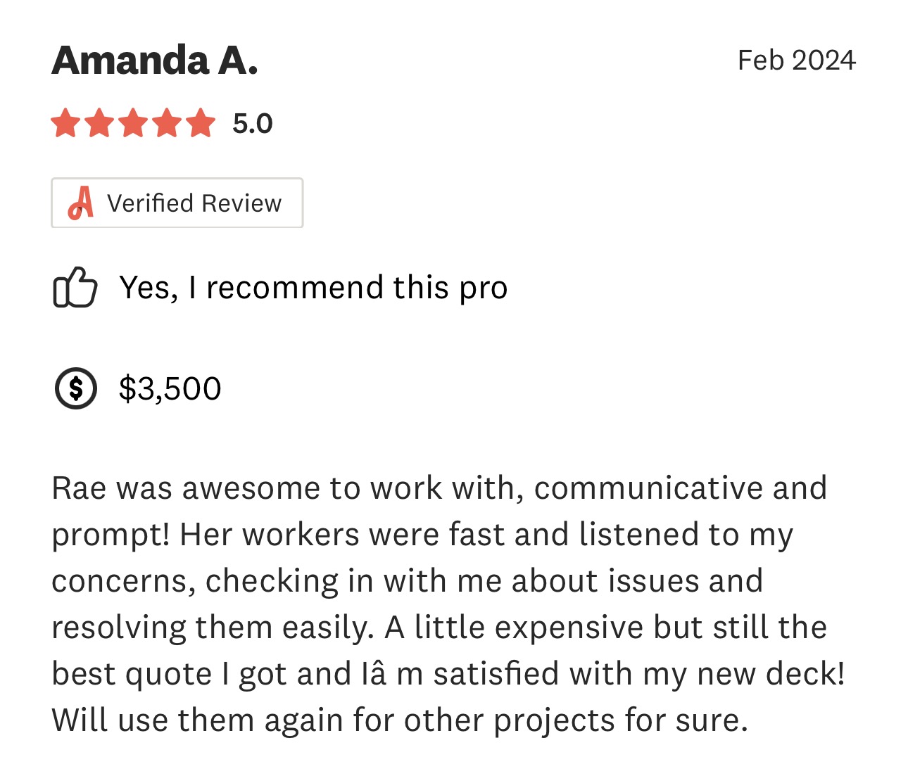This screenshot has height=776, width=908.
Task: Click the red Angi logo in the badge
Action: tap(81, 203)
